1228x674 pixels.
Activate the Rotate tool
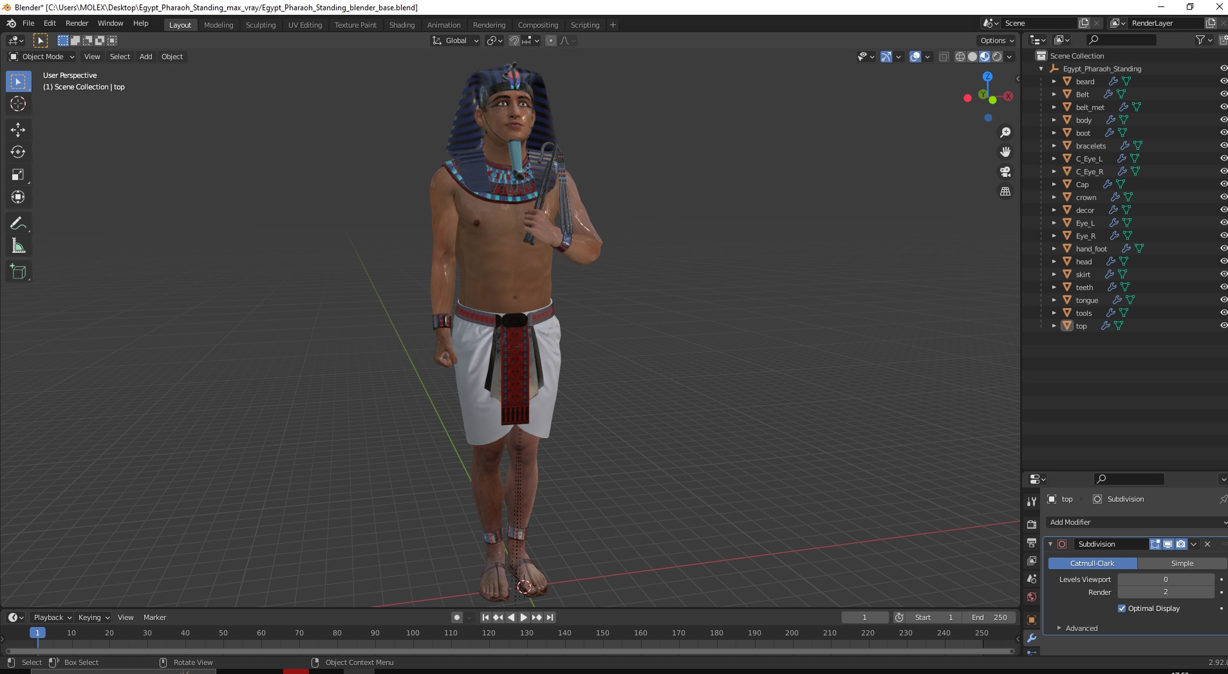pos(18,152)
